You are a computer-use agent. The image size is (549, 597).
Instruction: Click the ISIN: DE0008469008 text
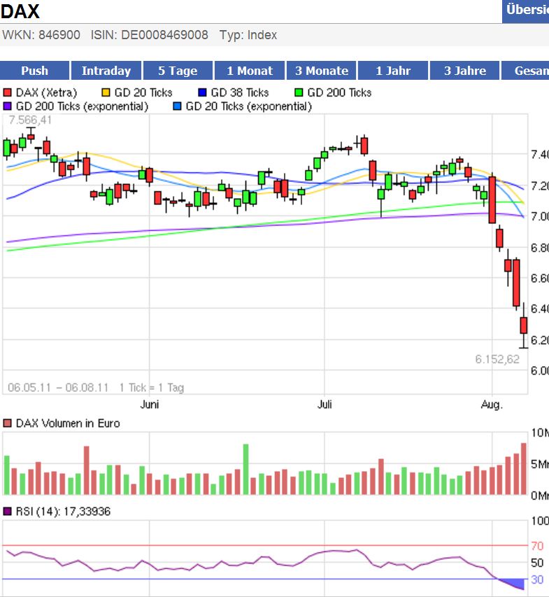(x=150, y=35)
